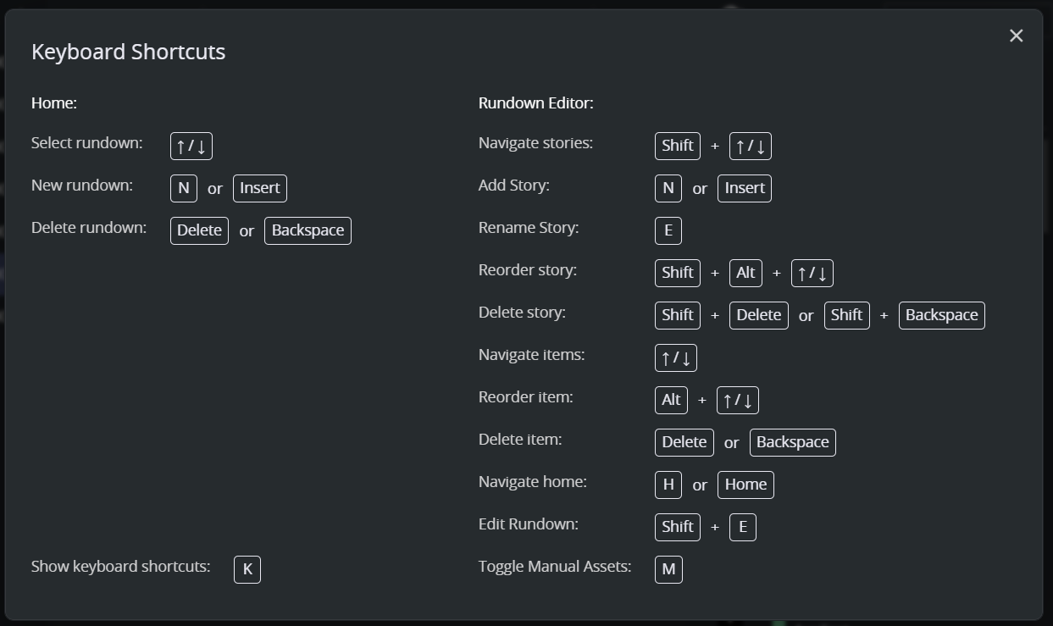Click the Home key badge for Navigate home
The image size is (1053, 626).
point(745,485)
